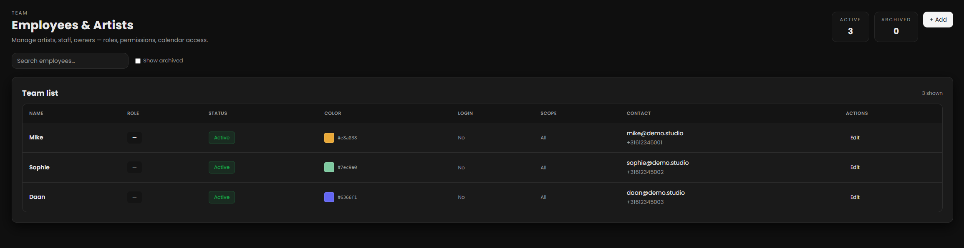Focus the Search employees field
Image resolution: width=964 pixels, height=248 pixels.
pos(70,61)
